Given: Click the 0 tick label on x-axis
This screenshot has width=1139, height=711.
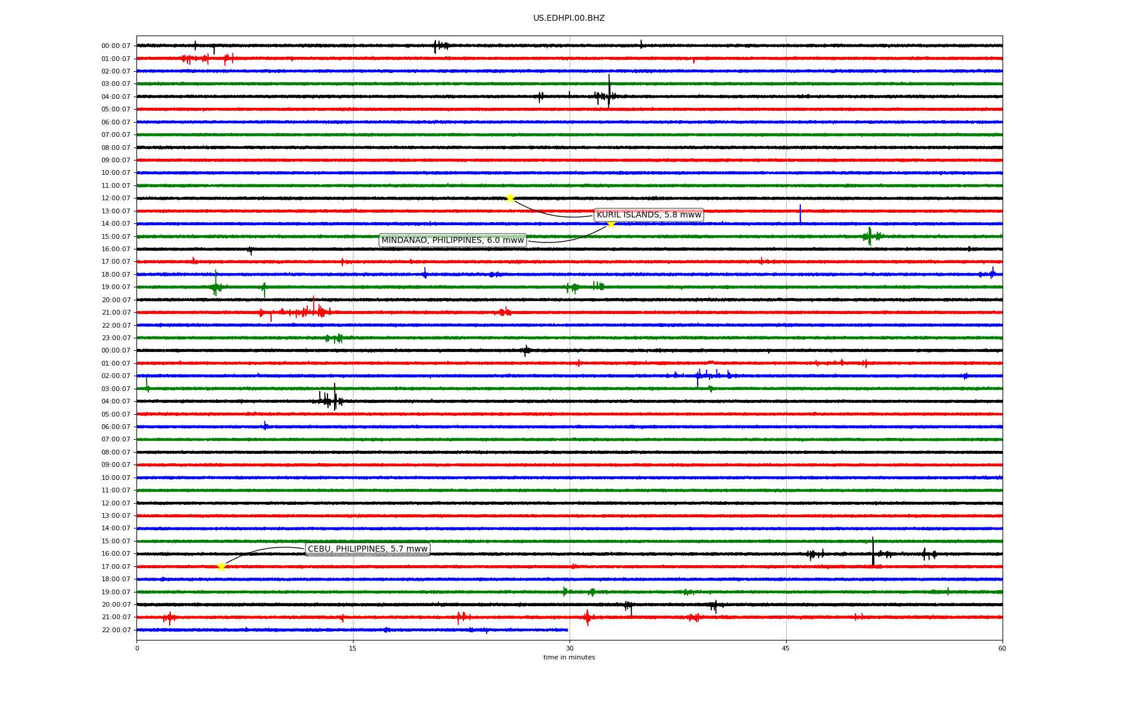Looking at the screenshot, I should 137,648.
